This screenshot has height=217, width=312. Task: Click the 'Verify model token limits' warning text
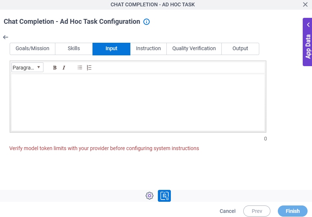click(104, 149)
